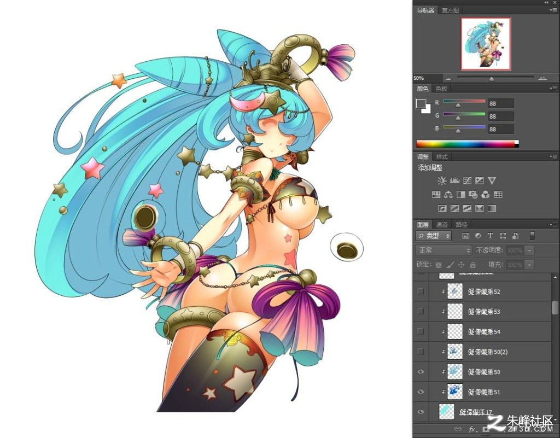Image resolution: width=560 pixels, height=438 pixels.
Task: Click the R value input field
Action: coord(501,103)
